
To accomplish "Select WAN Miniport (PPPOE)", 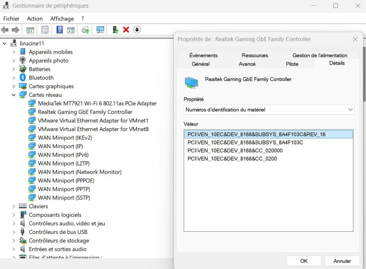I will 66,181.
